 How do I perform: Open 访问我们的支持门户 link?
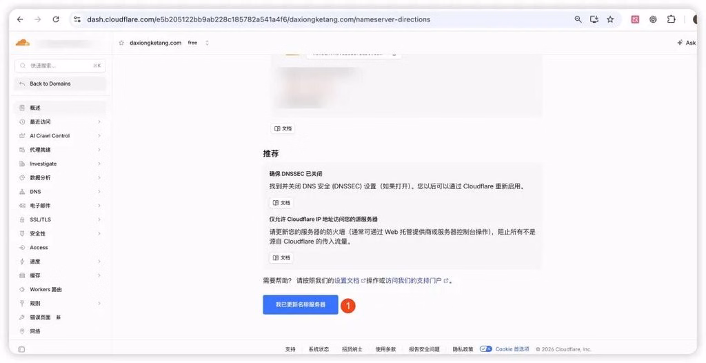coord(417,280)
